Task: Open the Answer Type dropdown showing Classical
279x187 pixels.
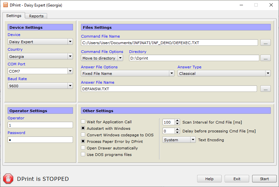Action: coord(224,73)
